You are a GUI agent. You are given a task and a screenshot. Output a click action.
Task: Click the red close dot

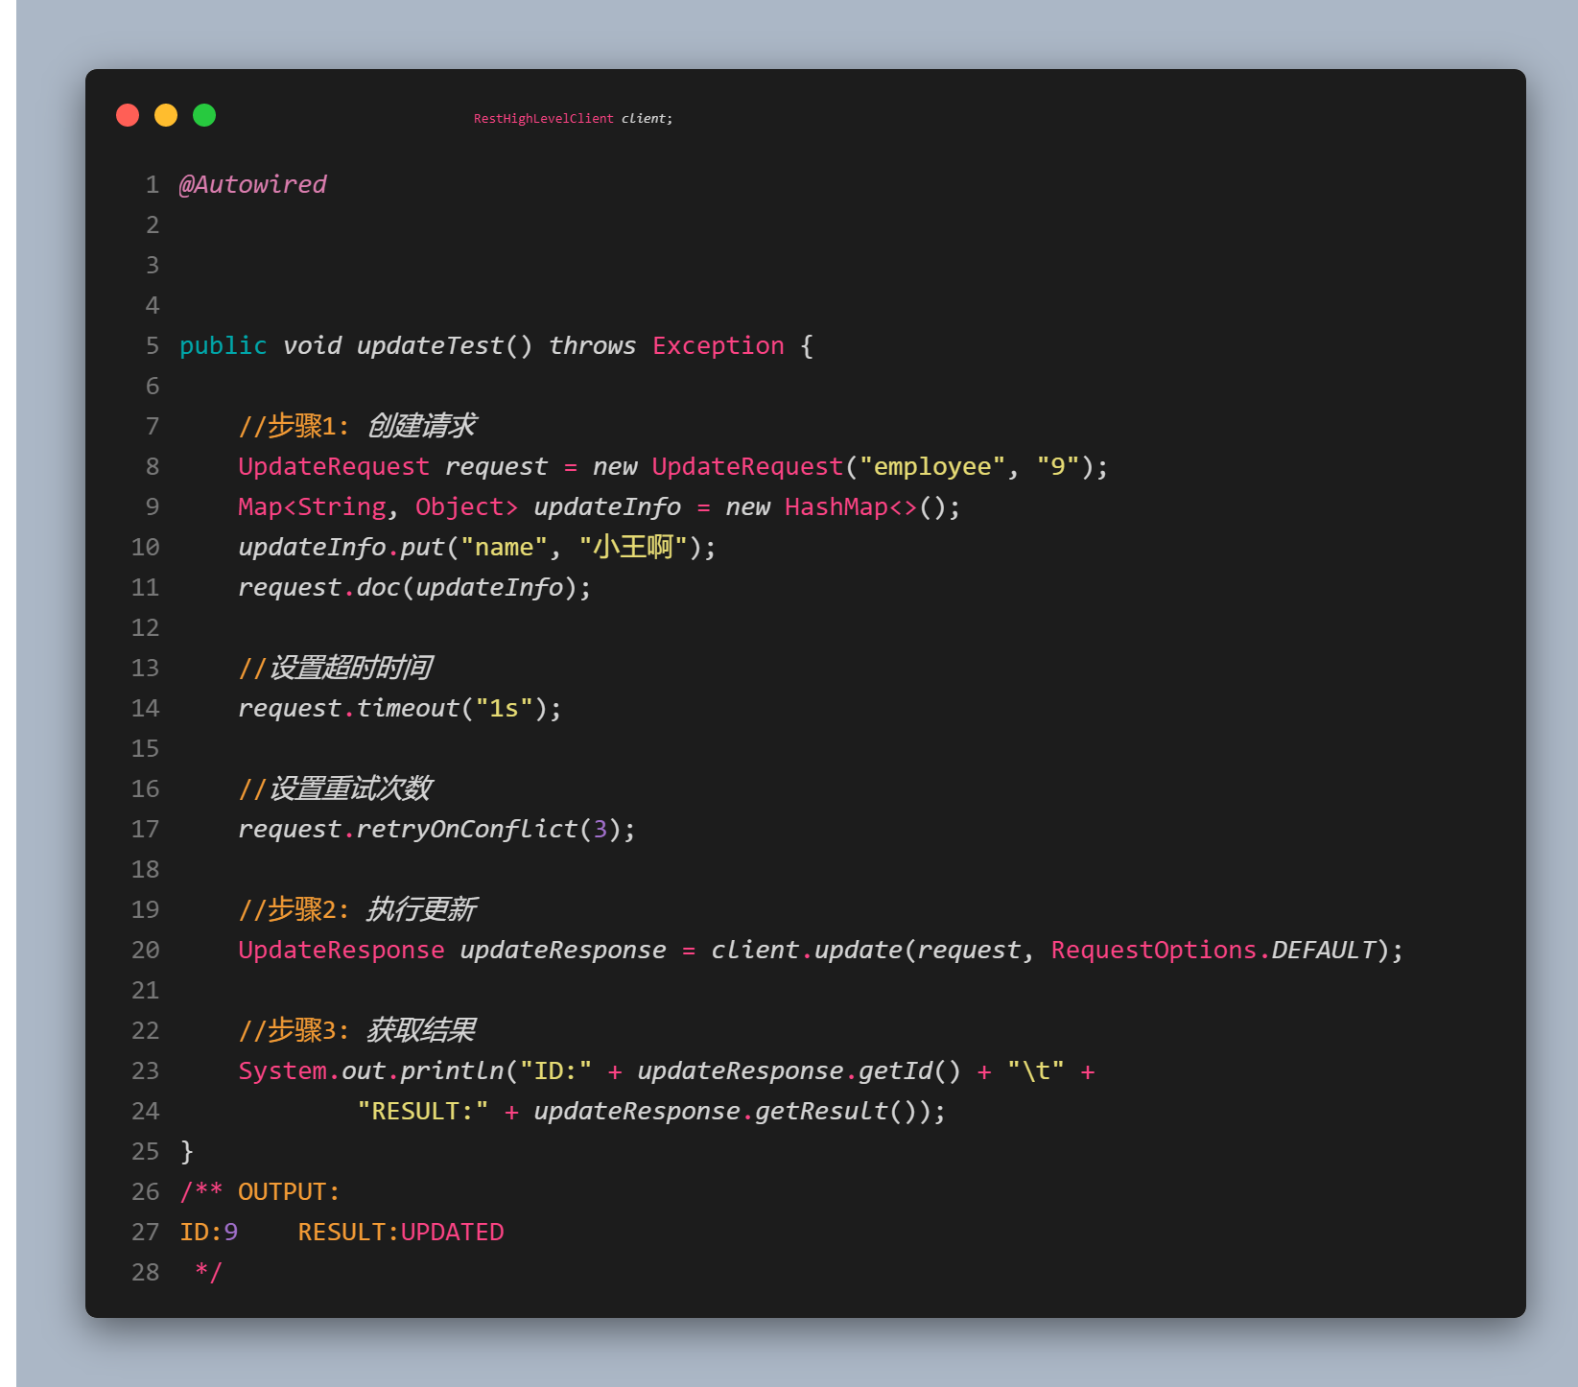128,115
